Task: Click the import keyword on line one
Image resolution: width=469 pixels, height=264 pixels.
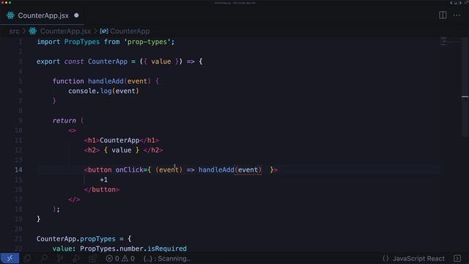Action: coord(48,42)
